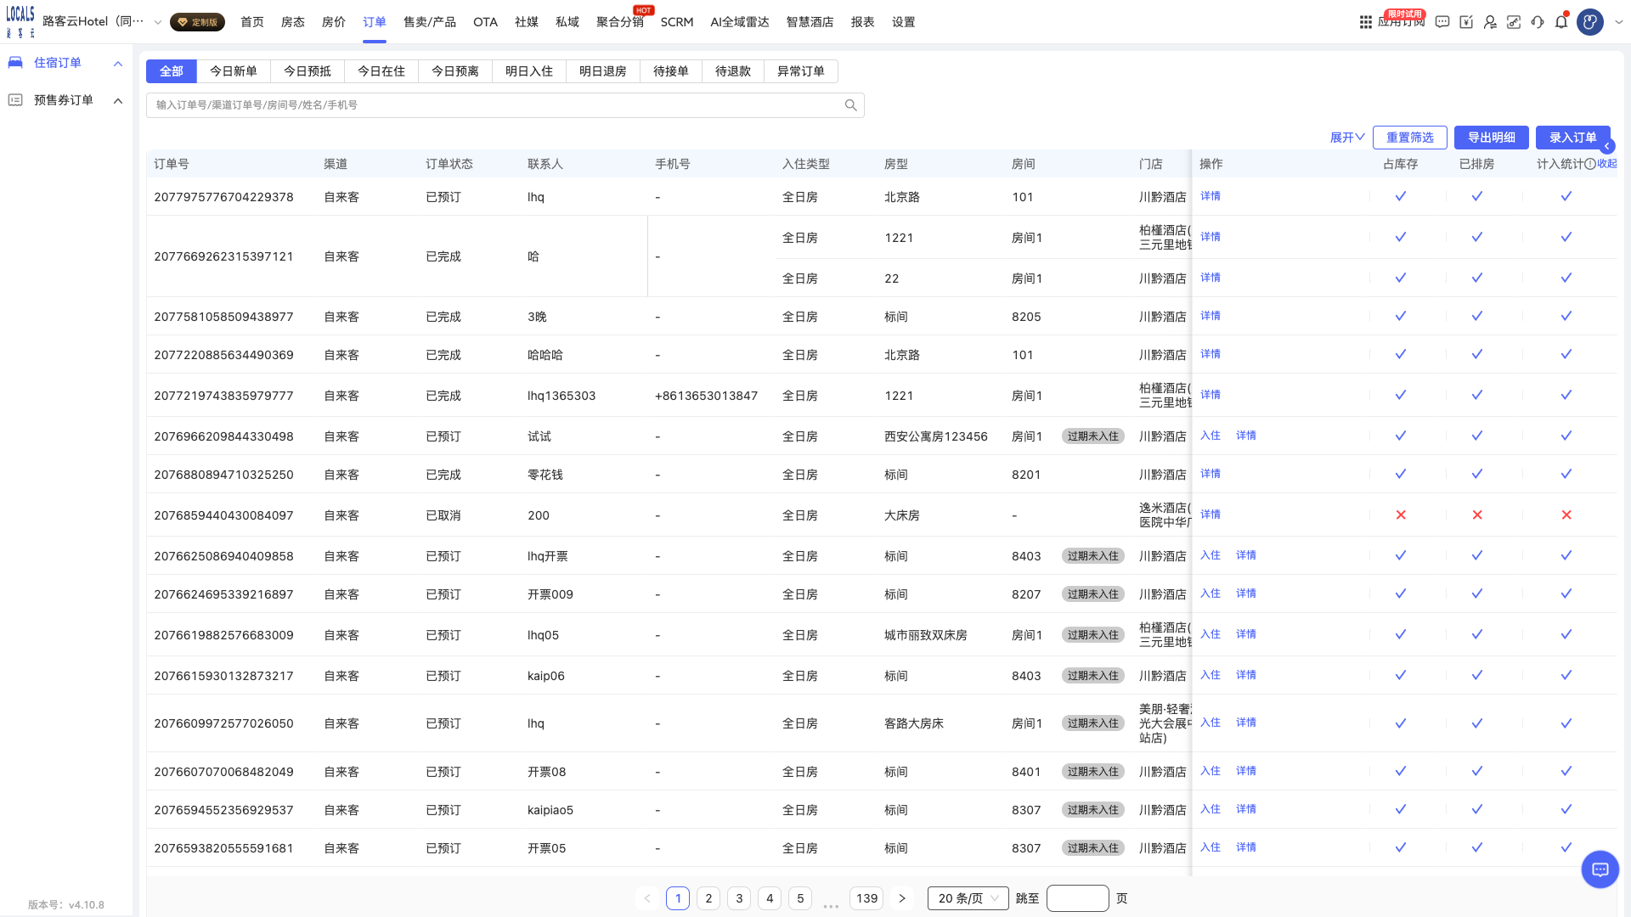This screenshot has width=1631, height=917.
Task: Open the chat messages icon in the top bar
Action: pos(1442,22)
